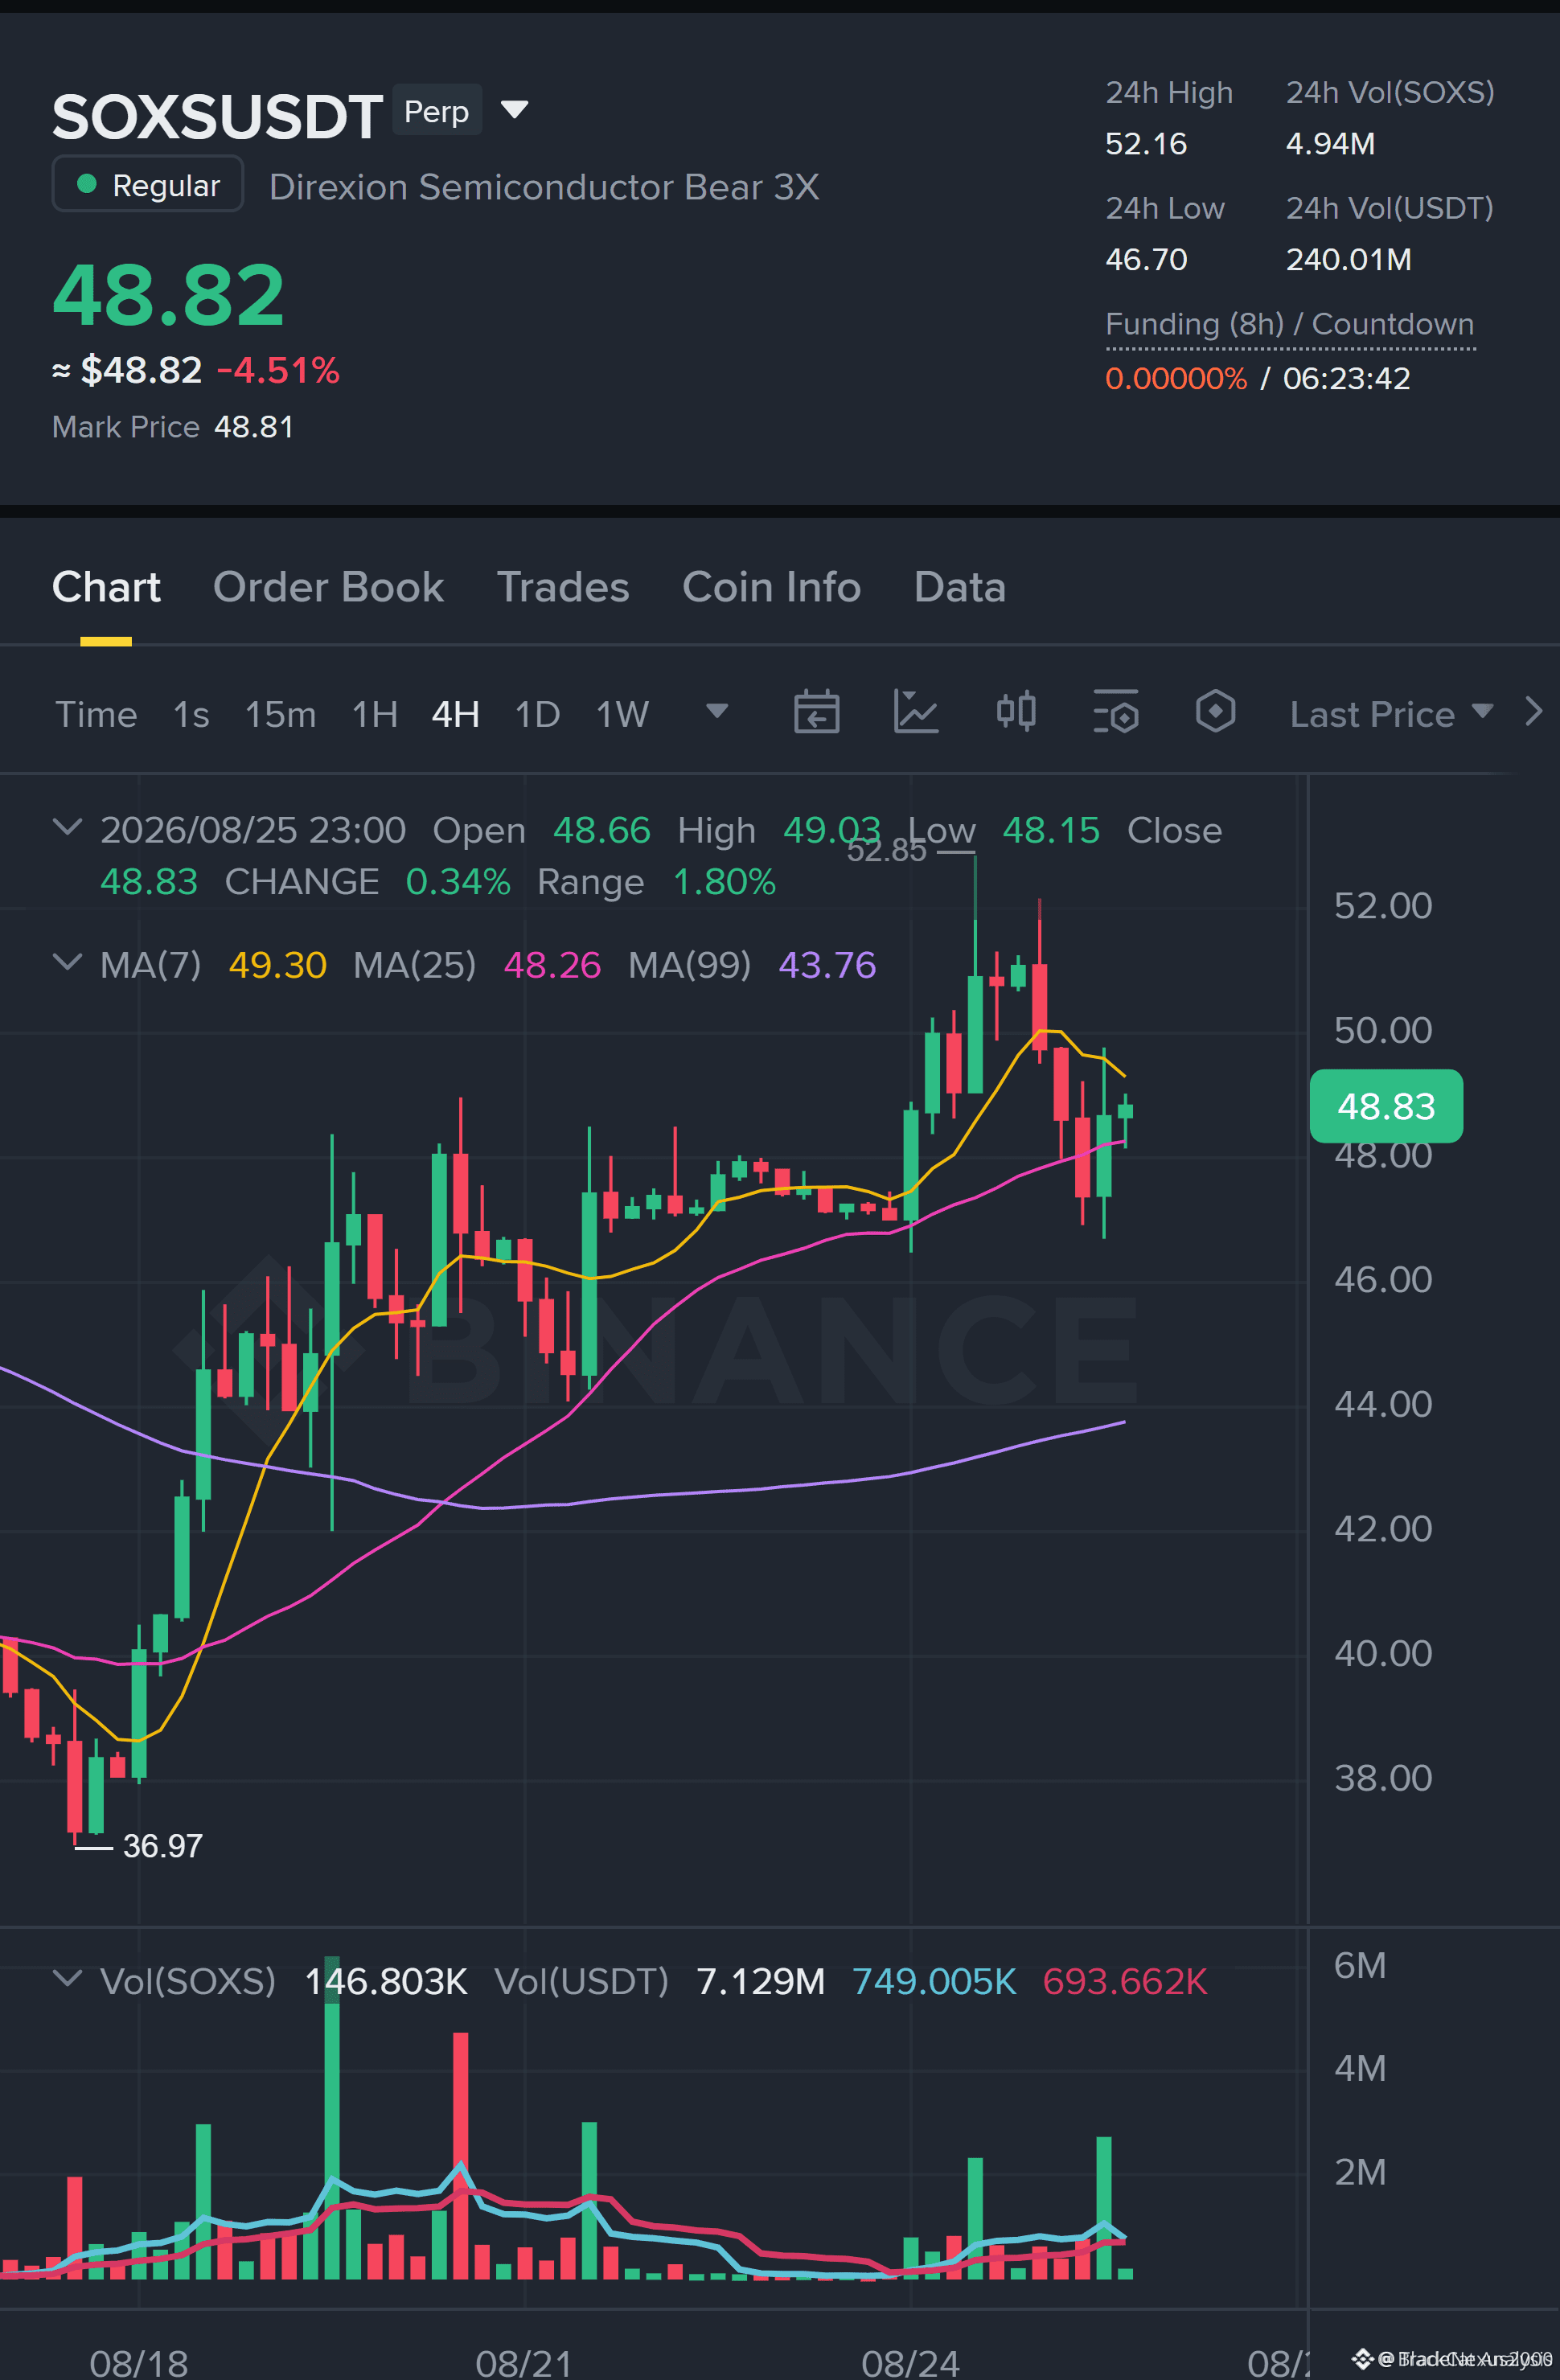The width and height of the screenshot is (1560, 2380).
Task: Expand more time intervals dropdown after 1W
Action: click(716, 712)
